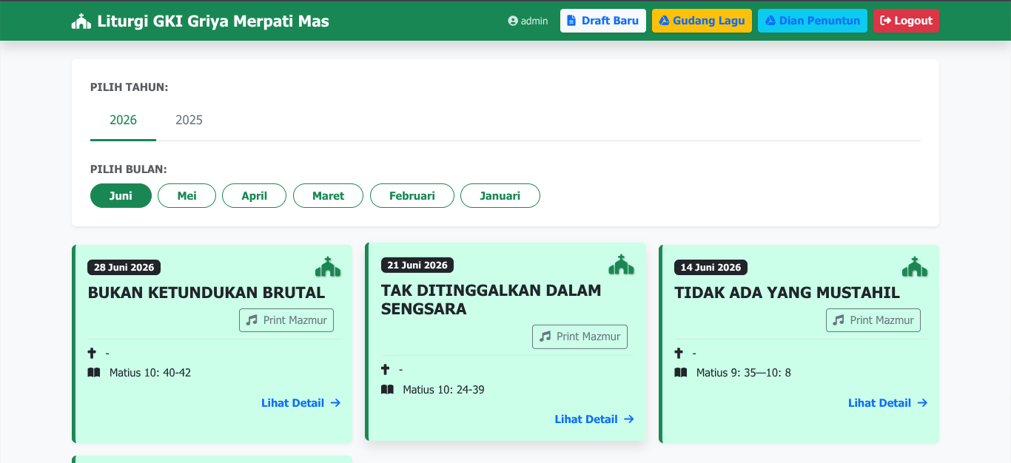Create a new draft with Draft Baru
The width and height of the screenshot is (1011, 463).
603,21
